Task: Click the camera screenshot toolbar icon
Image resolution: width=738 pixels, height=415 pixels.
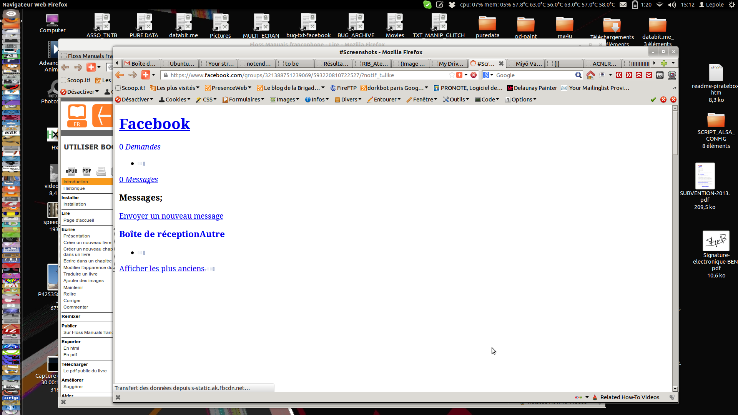Action: coord(660,75)
